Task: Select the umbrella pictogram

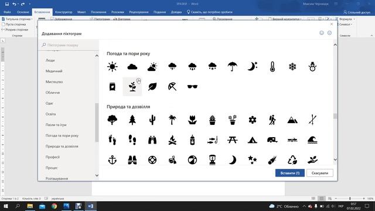Action: [232, 66]
